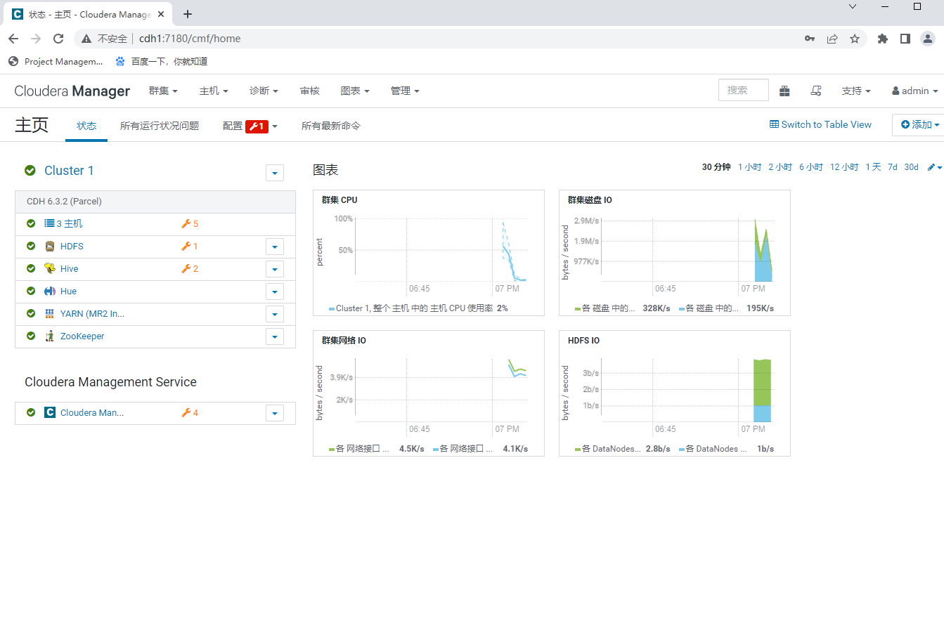
Task: Open Hue row actions dropdown
Action: [275, 292]
